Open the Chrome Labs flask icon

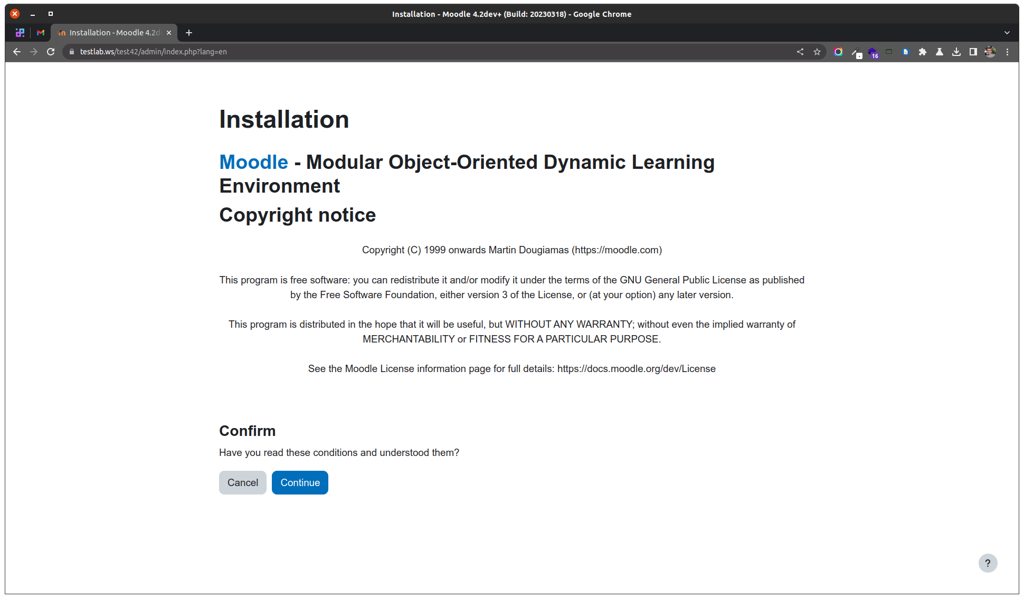pyautogui.click(x=940, y=52)
